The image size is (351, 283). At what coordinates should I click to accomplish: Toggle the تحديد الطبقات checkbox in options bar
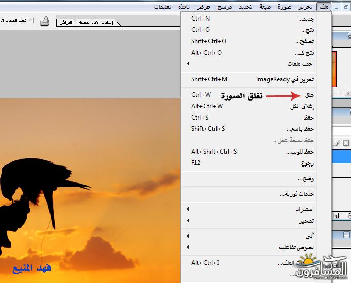pyautogui.click(x=31, y=21)
